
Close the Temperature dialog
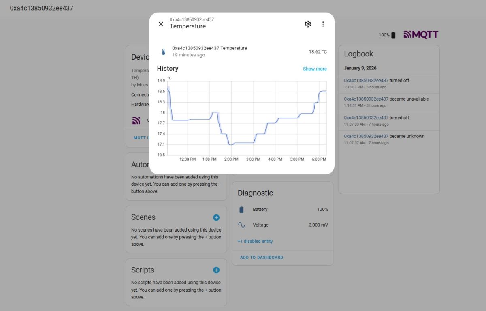click(161, 24)
